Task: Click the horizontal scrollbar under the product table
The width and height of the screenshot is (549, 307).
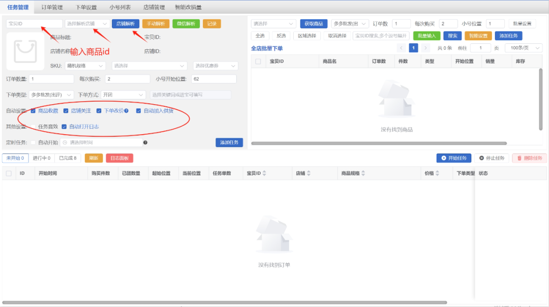Action: (379, 143)
